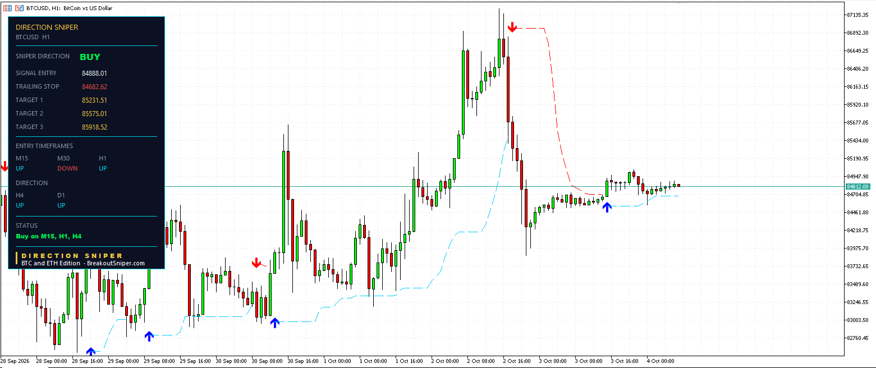Click the UP status under M15
The image size is (876, 368).
pos(20,168)
